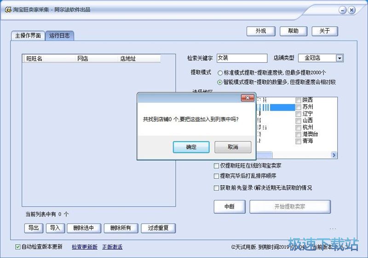368x258 pixels.
Task: Open 金冠店 shop type combo box
Action: tap(321, 58)
